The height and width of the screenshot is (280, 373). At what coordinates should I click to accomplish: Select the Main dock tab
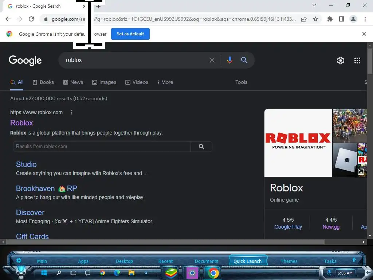[42, 261]
